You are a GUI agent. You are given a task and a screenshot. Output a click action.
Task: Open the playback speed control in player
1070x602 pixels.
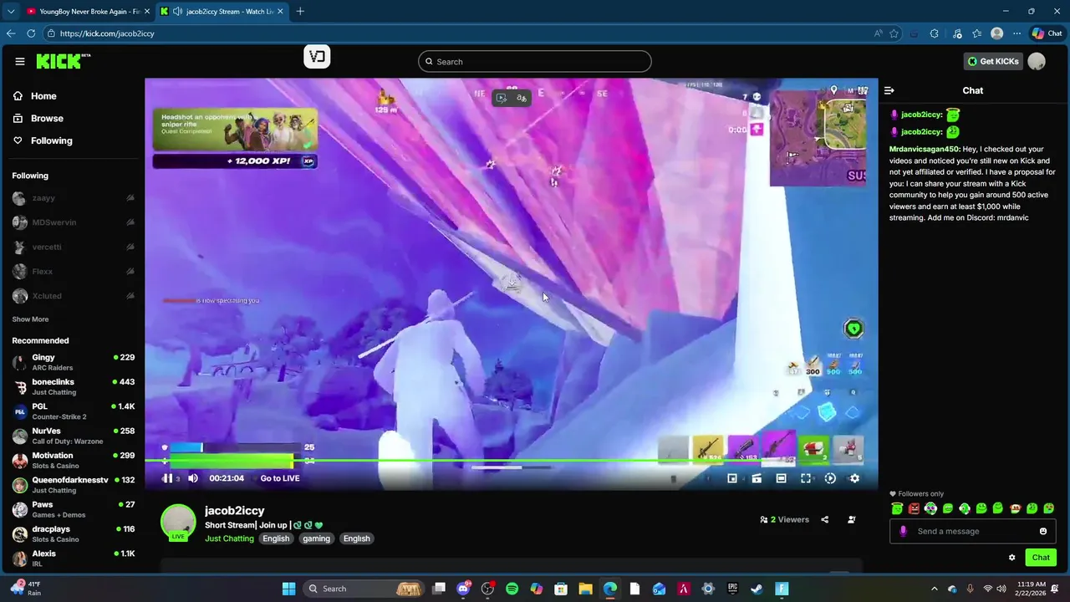[x=830, y=478]
